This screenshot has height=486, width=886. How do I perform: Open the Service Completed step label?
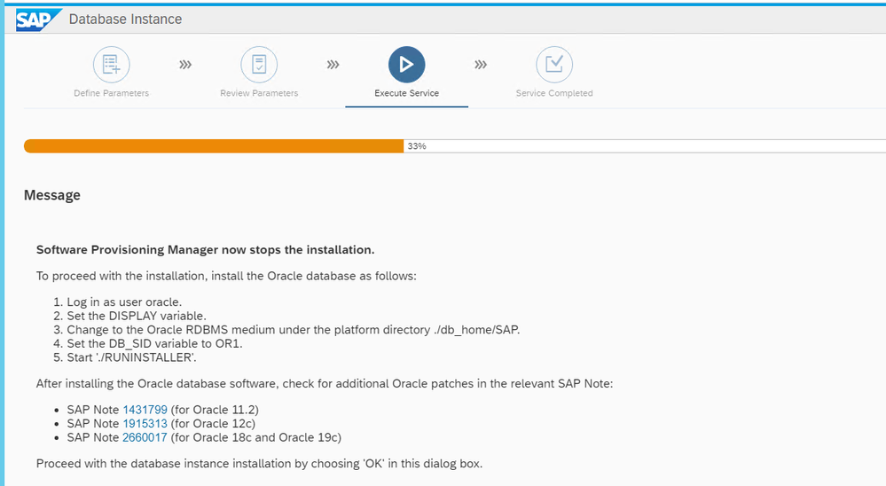point(554,93)
